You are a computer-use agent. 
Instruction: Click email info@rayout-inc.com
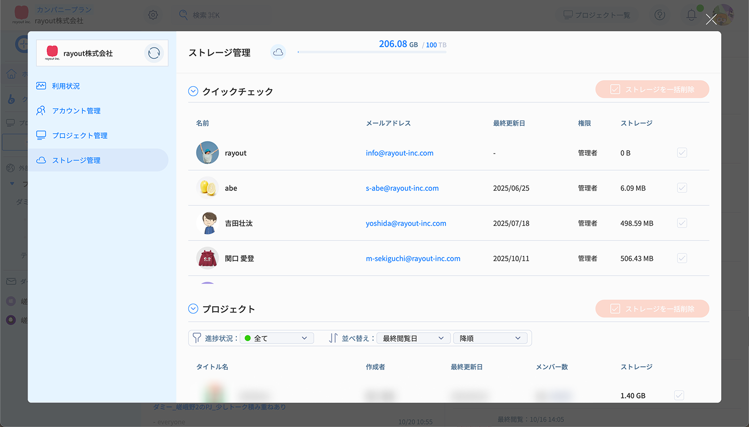coord(399,153)
